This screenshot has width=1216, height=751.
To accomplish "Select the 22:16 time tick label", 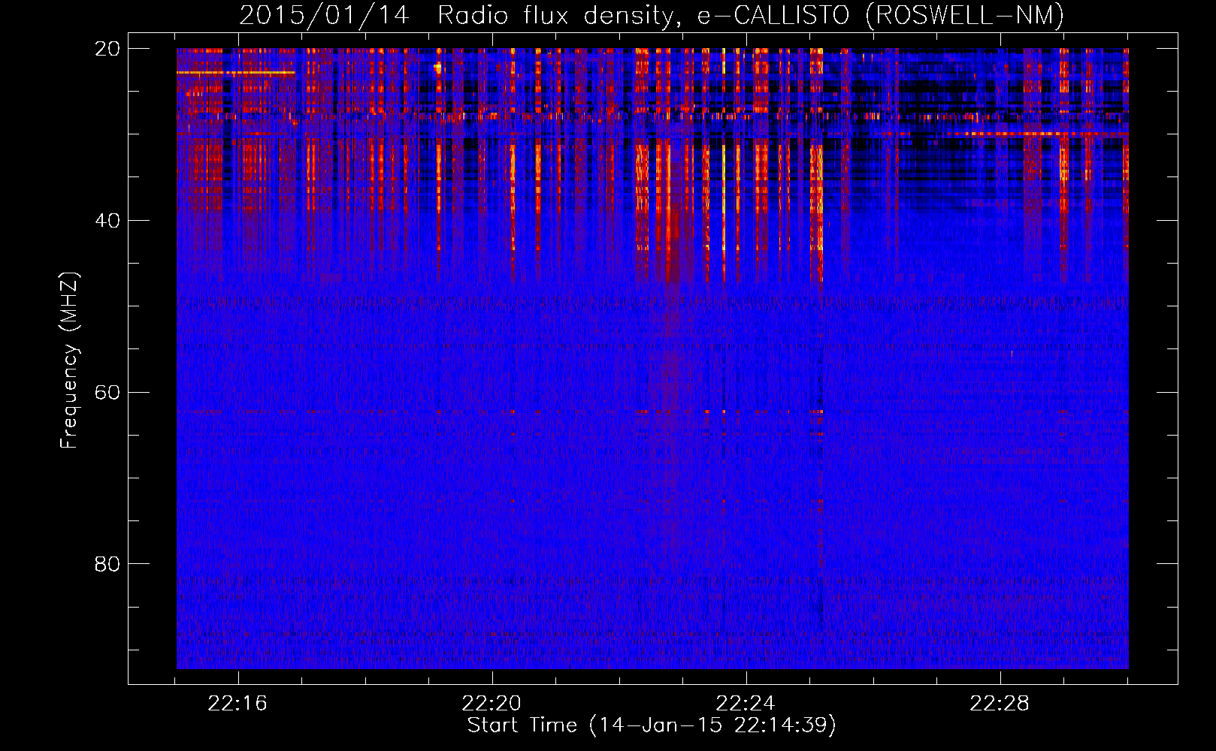I will (237, 704).
